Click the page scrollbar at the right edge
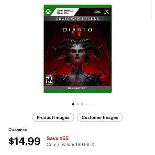The width and height of the screenshot is (155, 155). (152, 10)
